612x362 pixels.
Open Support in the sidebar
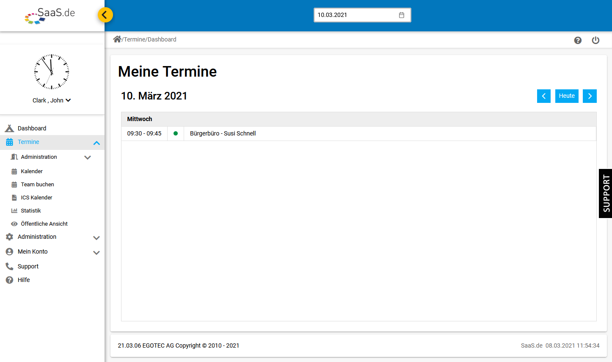tap(28, 266)
